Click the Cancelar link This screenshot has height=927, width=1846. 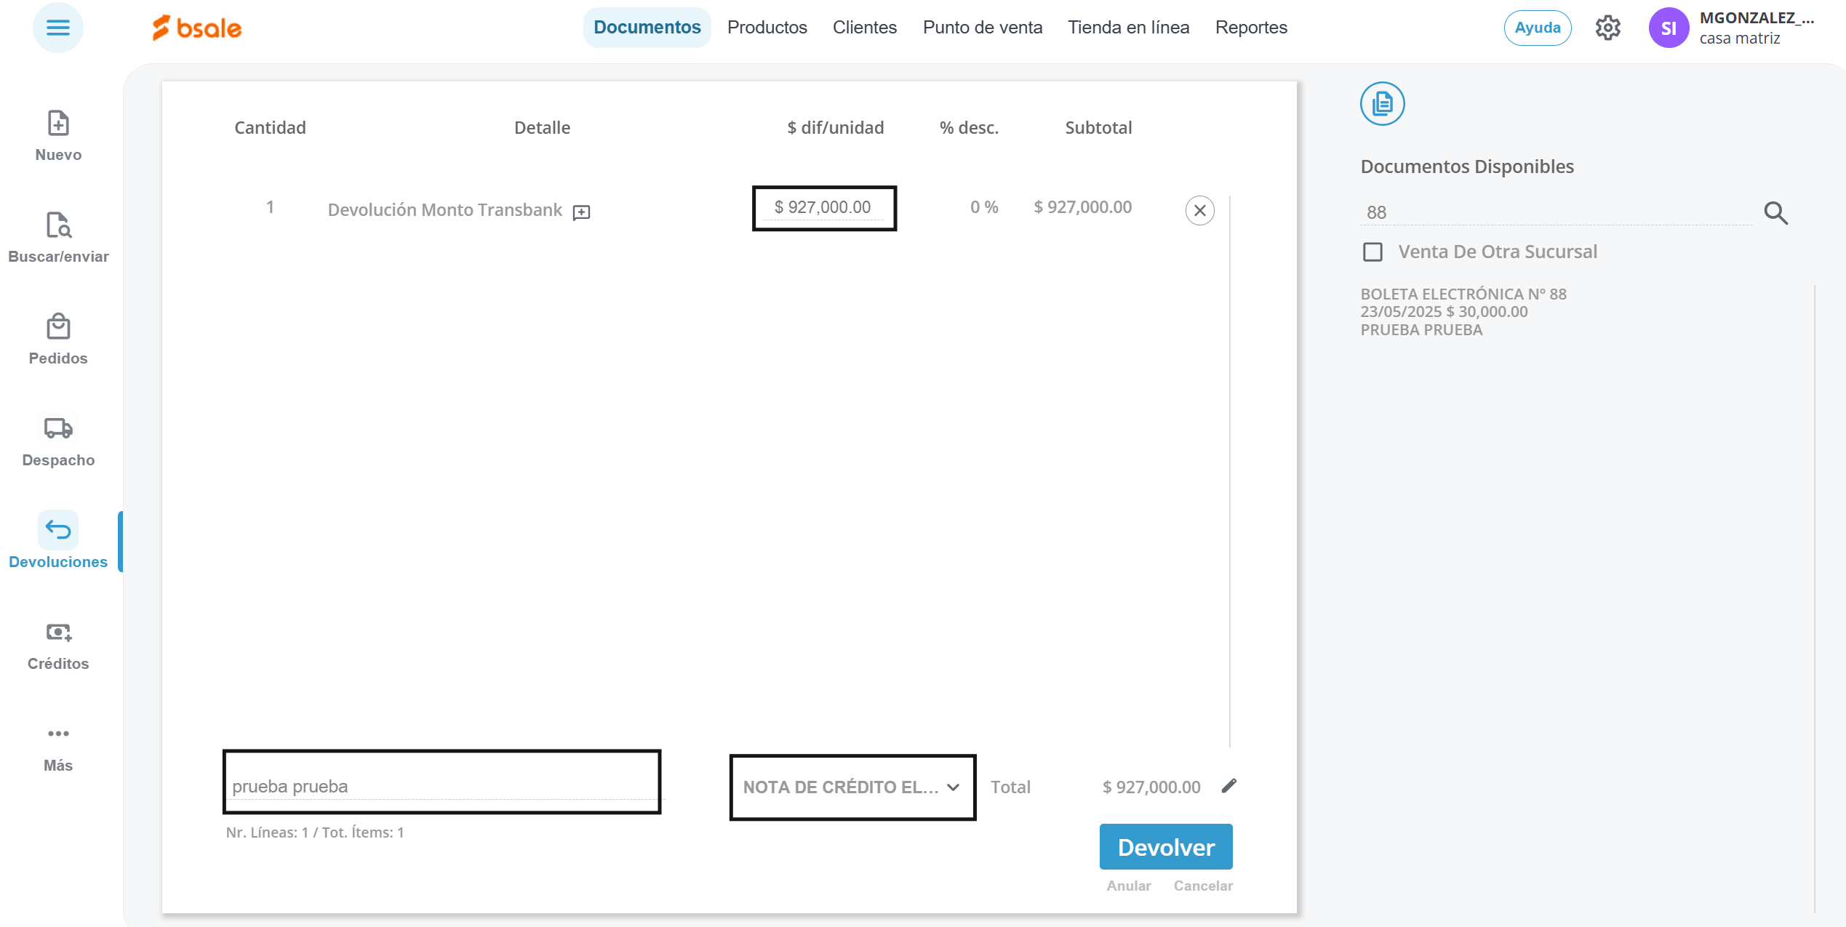click(1202, 886)
